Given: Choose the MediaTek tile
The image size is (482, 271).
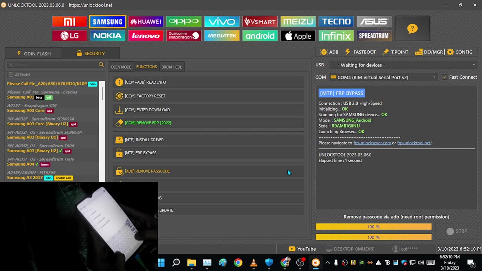Looking at the screenshot, I should pyautogui.click(x=222, y=36).
